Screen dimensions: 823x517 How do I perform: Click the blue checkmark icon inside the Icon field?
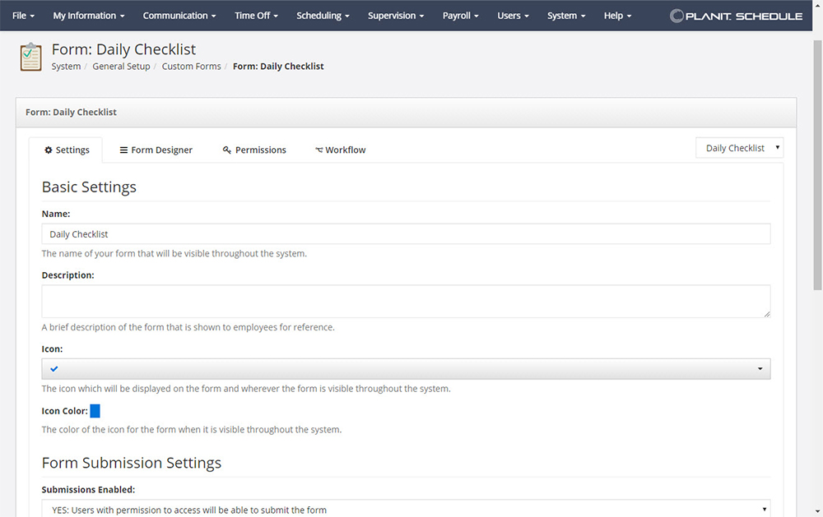tap(53, 368)
